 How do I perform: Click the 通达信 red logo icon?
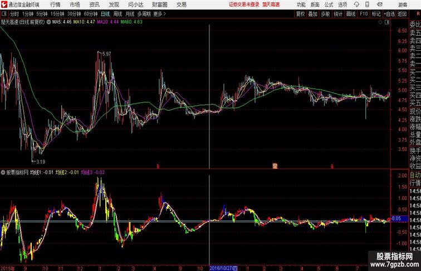(4, 4)
